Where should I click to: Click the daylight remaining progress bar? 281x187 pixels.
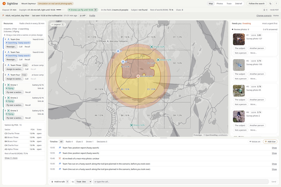[61, 10]
